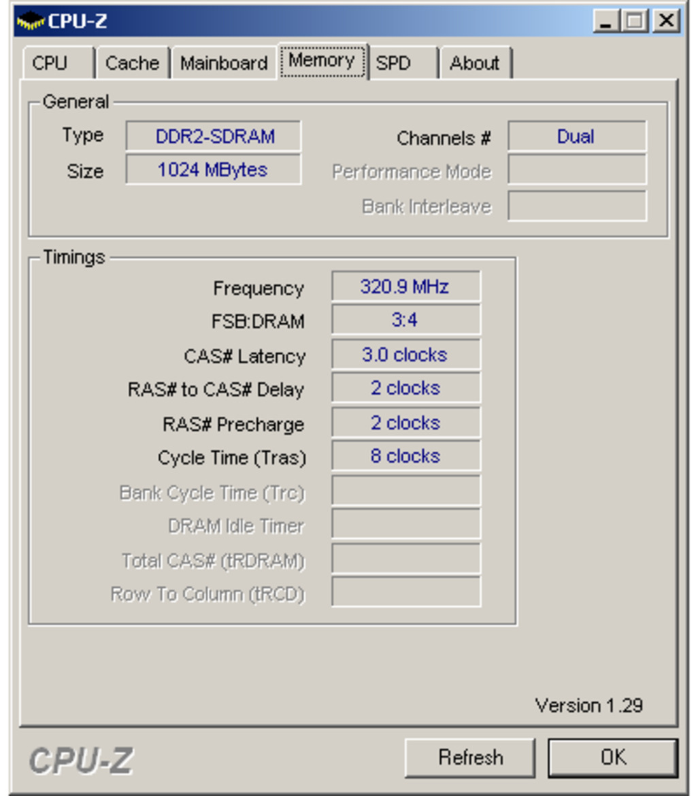Click the CPU-Z window title text
The height and width of the screenshot is (796, 698).
pos(77,21)
